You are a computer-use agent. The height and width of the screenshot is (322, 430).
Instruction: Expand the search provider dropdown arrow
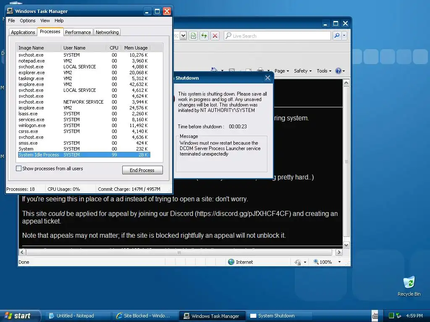(344, 36)
